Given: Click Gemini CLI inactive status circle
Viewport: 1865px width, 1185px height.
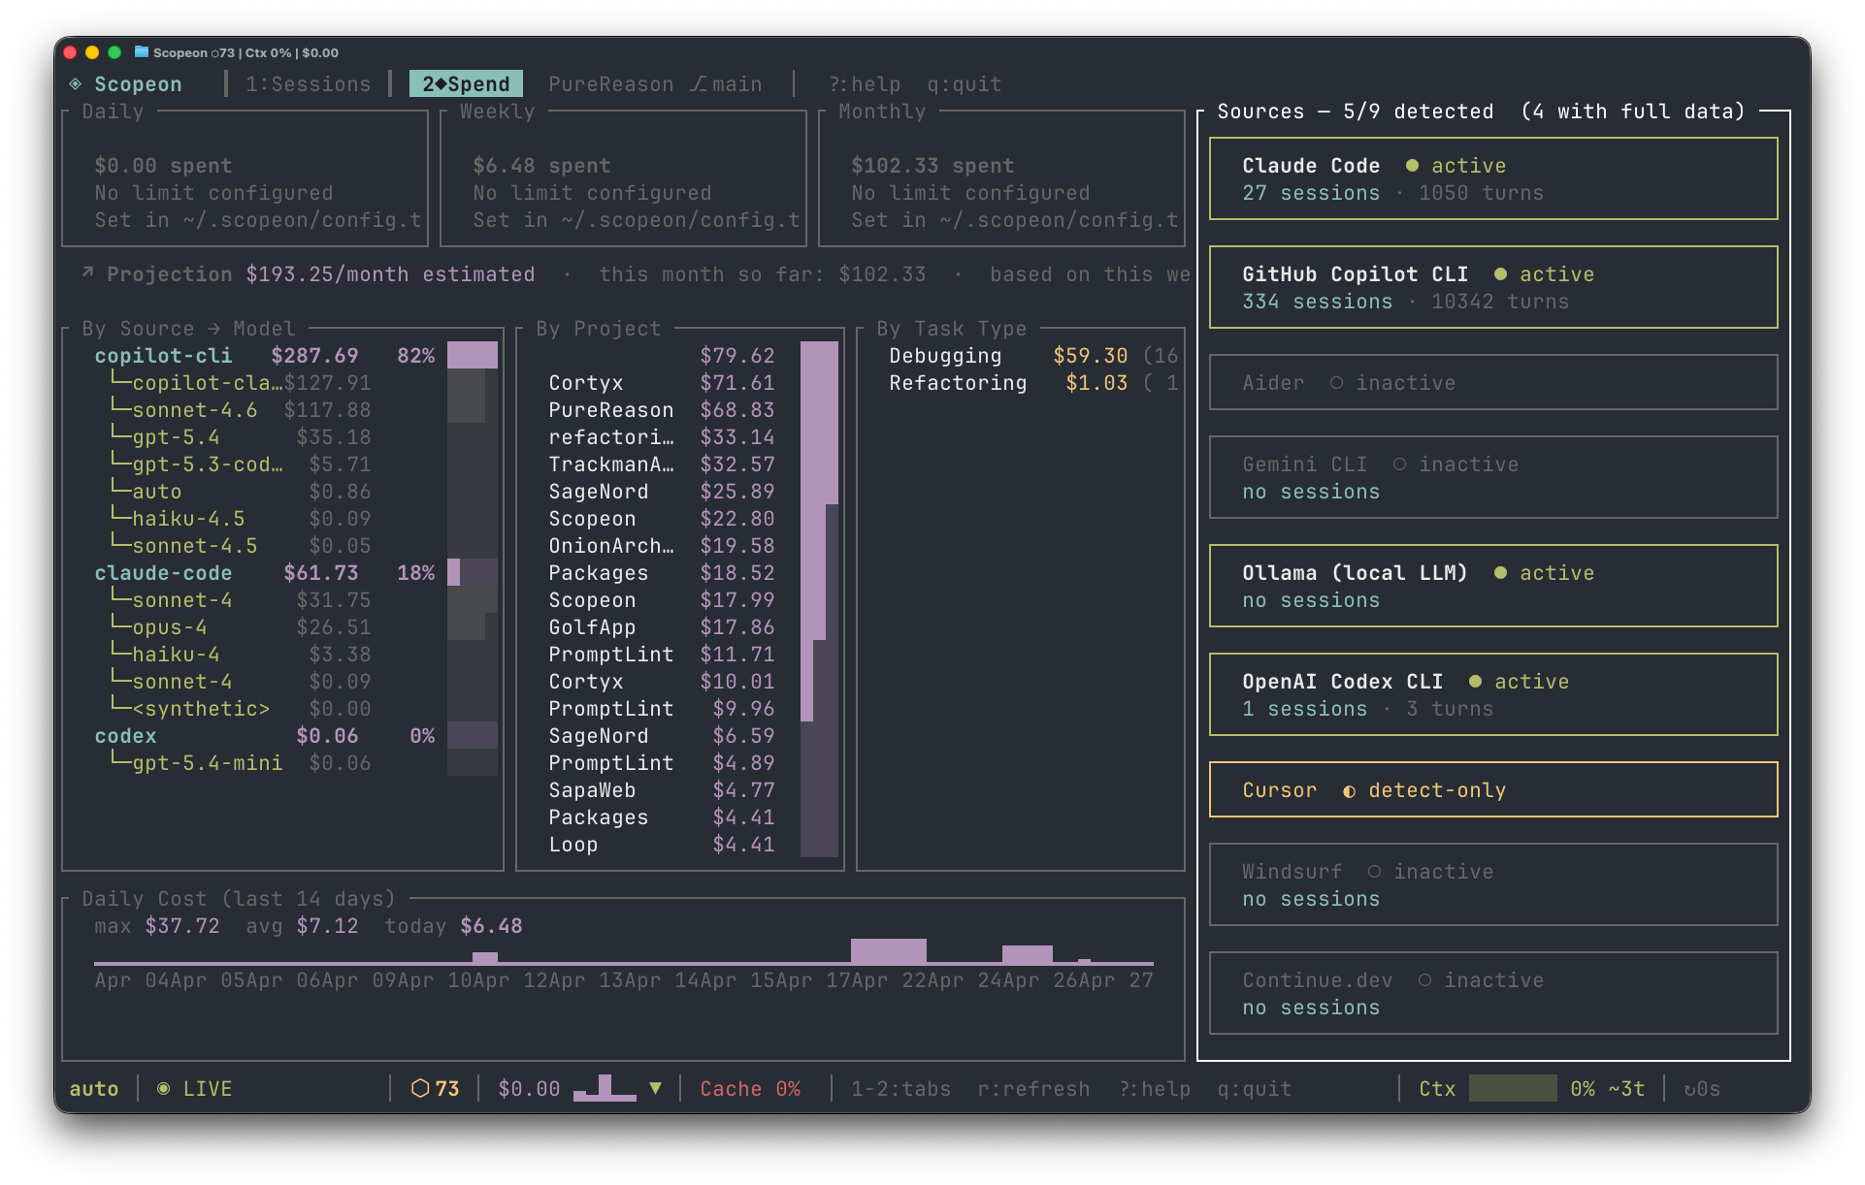Looking at the screenshot, I should tap(1399, 464).
